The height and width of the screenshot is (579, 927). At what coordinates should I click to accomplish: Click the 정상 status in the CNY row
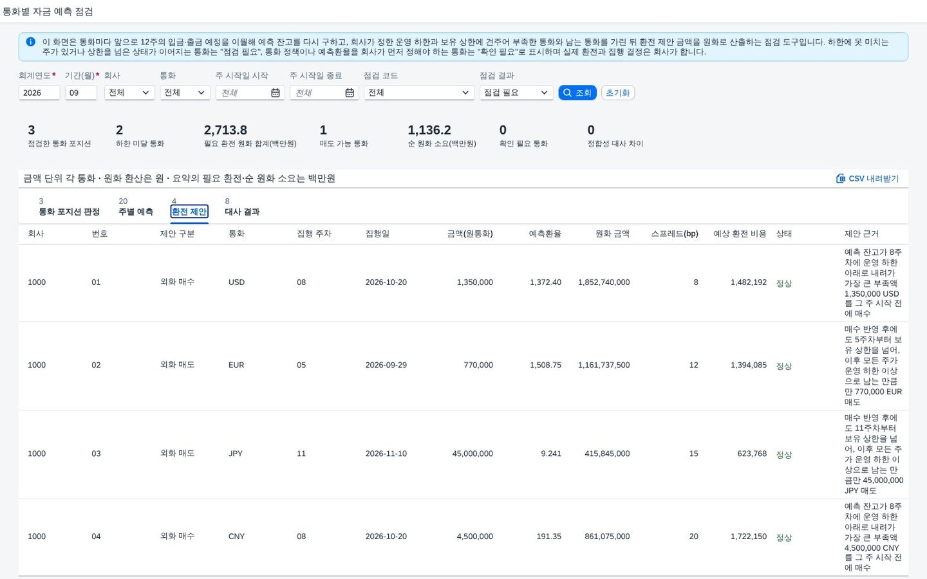(x=783, y=537)
